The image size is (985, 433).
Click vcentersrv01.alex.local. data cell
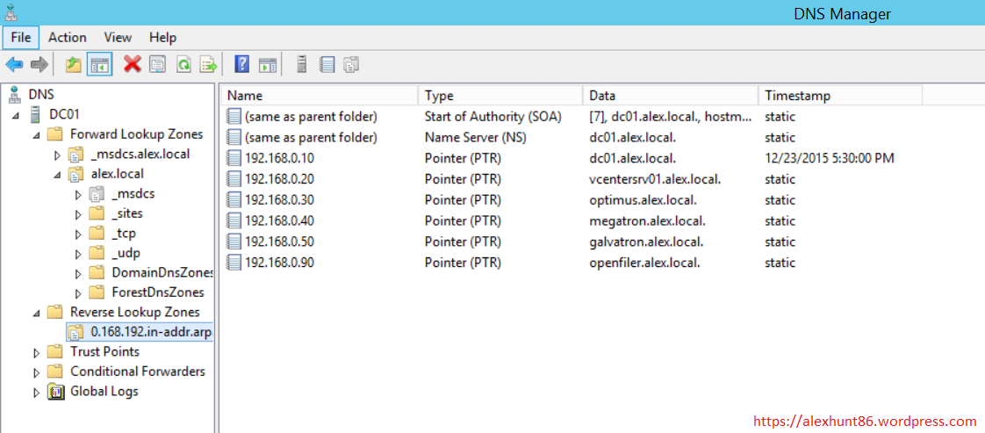pyautogui.click(x=655, y=179)
